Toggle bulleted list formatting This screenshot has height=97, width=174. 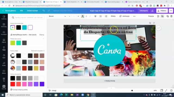pyautogui.click(x=101, y=16)
